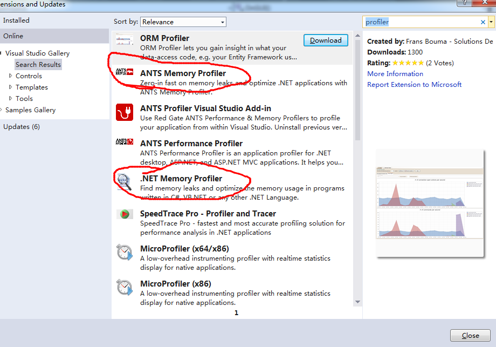Click the Created by Frans Bouma text
The height and width of the screenshot is (347, 496).
(430, 42)
